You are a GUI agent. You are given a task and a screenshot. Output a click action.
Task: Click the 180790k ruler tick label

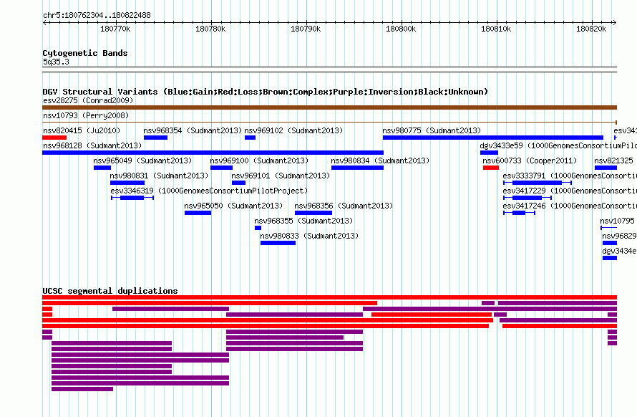(306, 29)
